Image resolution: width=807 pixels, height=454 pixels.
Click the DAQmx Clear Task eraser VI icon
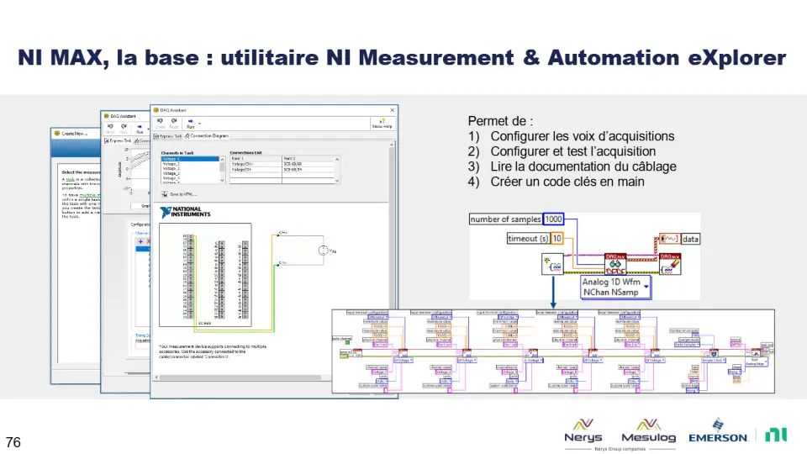pos(670,264)
